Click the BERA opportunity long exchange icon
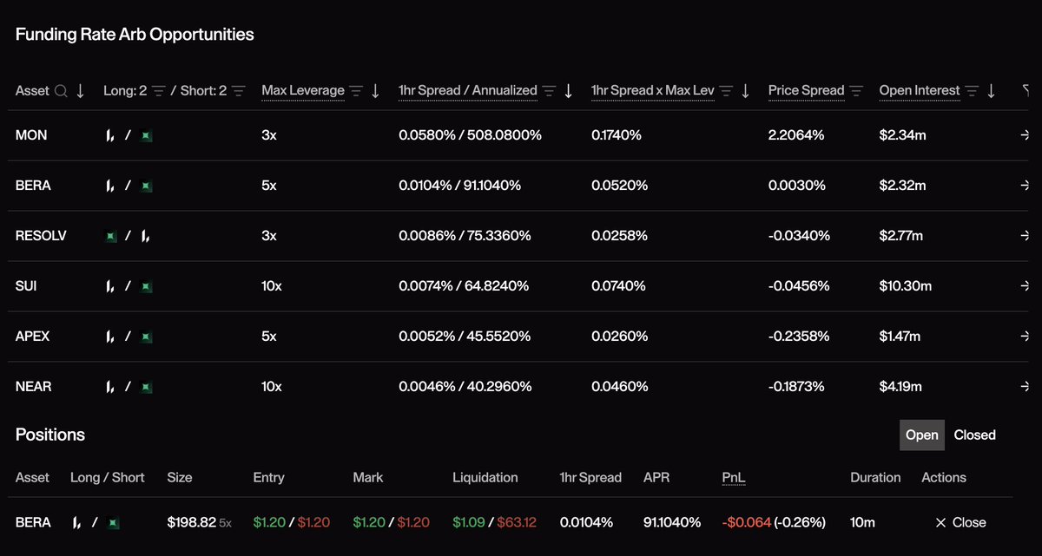The image size is (1042, 556). 110,186
